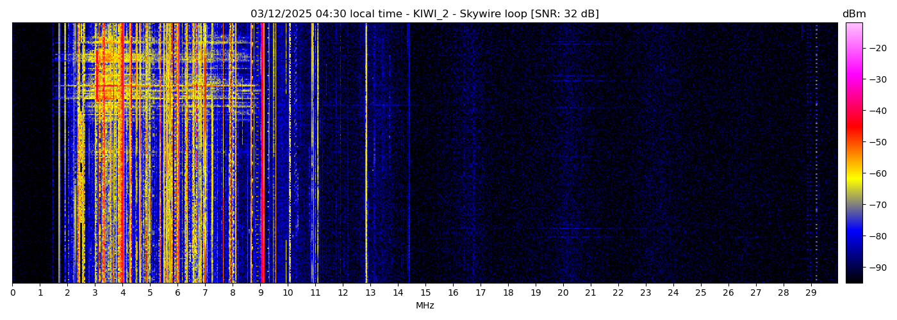
Task: Click the 15 MHz tick label
Action: tap(425, 293)
